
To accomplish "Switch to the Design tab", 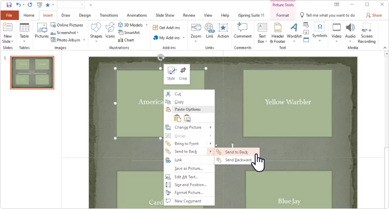I will click(85, 15).
